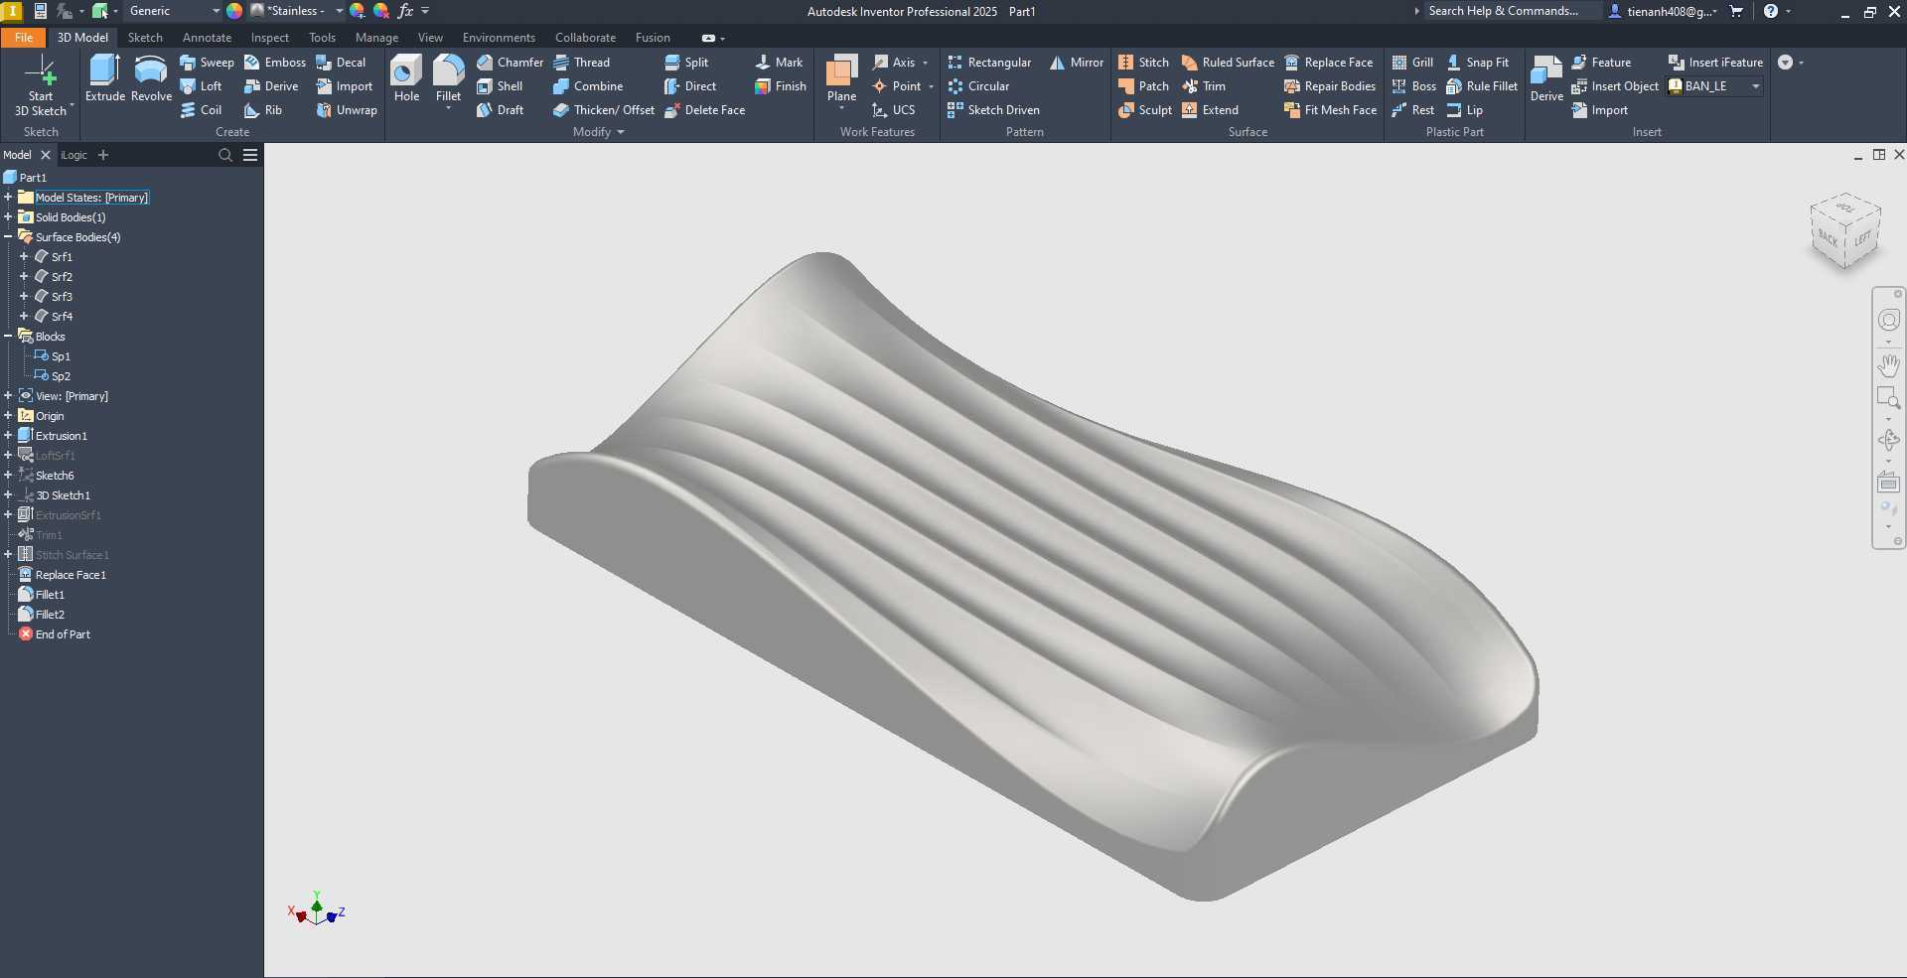This screenshot has width=1907, height=978.
Task: Open the BAN_LE iFeature dropdown
Action: [x=1715, y=86]
